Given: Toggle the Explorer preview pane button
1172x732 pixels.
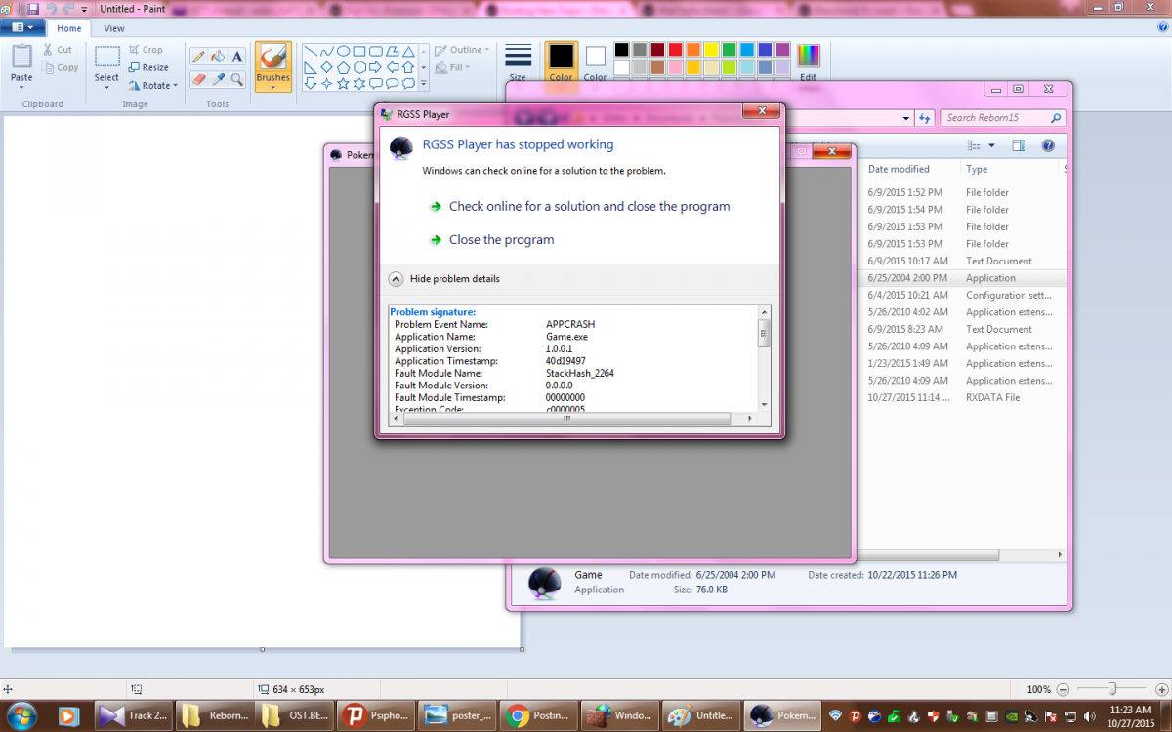Looking at the screenshot, I should coord(1019,145).
